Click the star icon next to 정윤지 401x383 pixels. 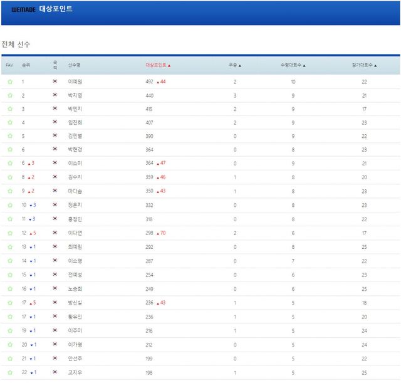pos(9,205)
